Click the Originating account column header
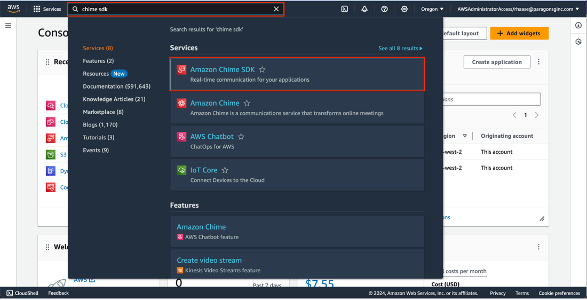 (x=507, y=136)
